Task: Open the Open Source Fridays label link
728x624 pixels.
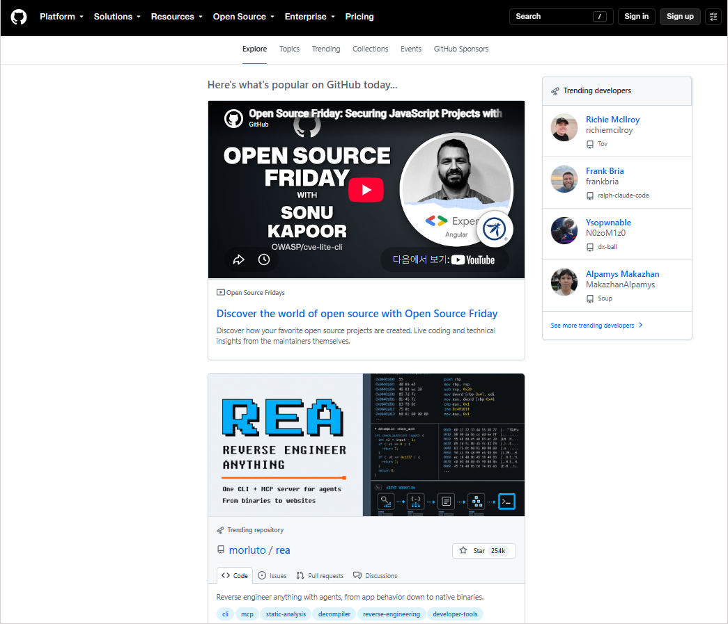Action: tap(256, 293)
